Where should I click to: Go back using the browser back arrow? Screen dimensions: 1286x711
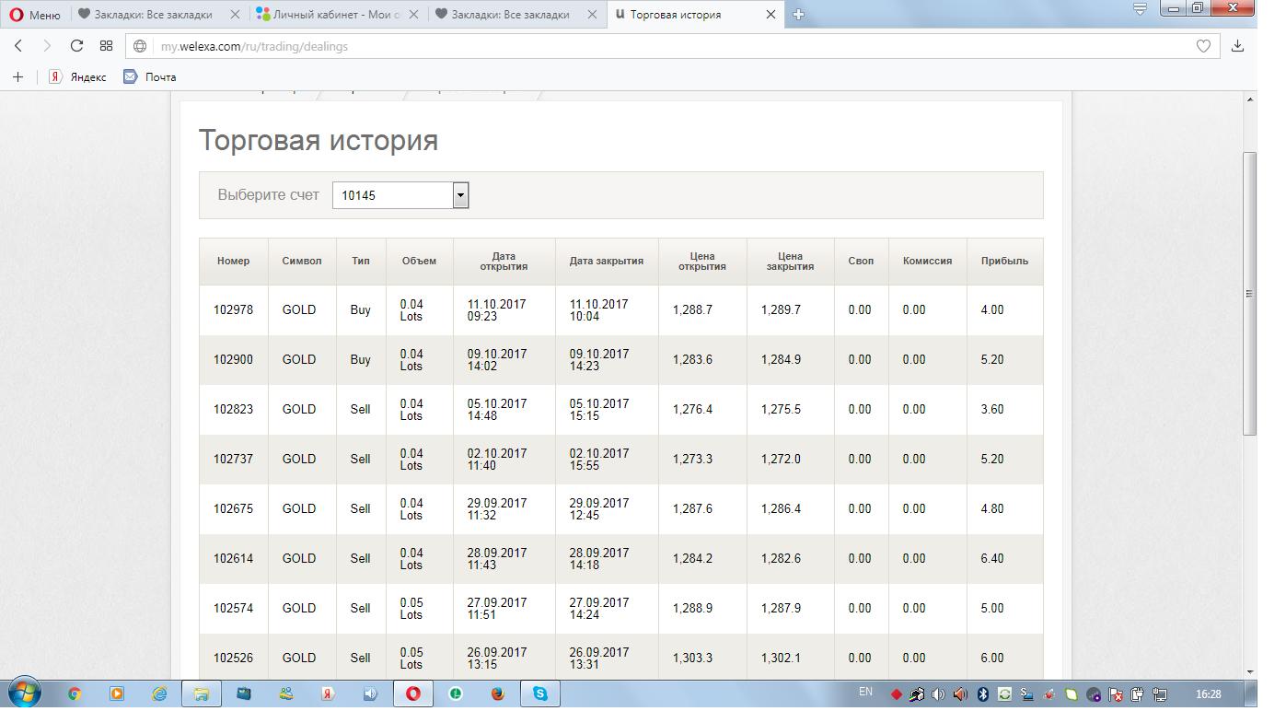(x=18, y=46)
